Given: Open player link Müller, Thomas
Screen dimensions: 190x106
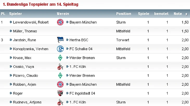Looking at the screenshot, I should [25, 31].
